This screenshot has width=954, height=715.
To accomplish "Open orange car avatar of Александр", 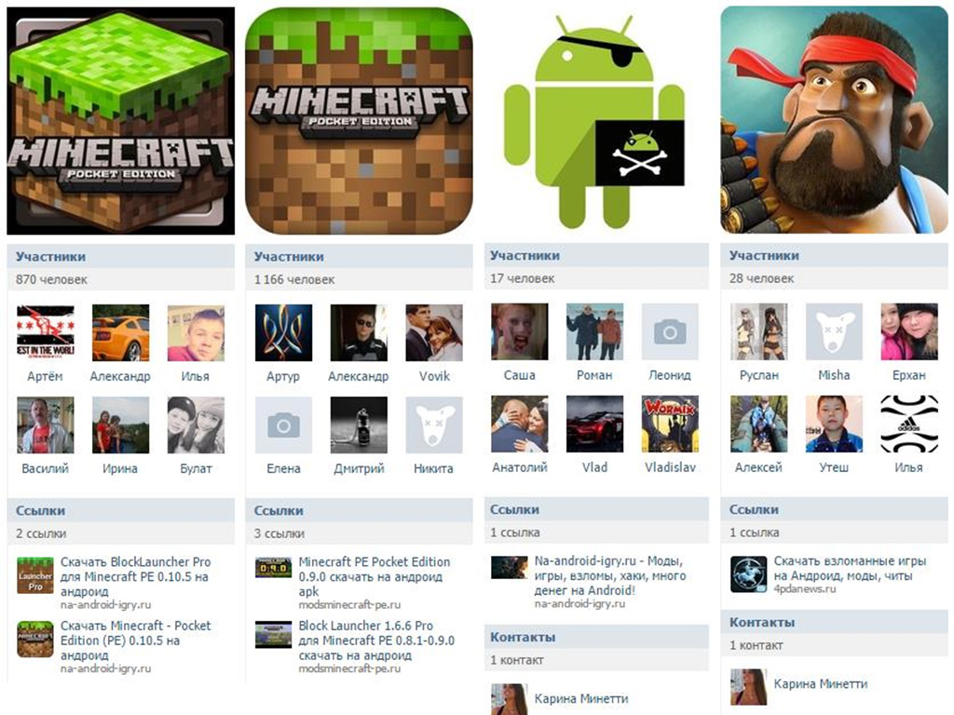I will (120, 332).
